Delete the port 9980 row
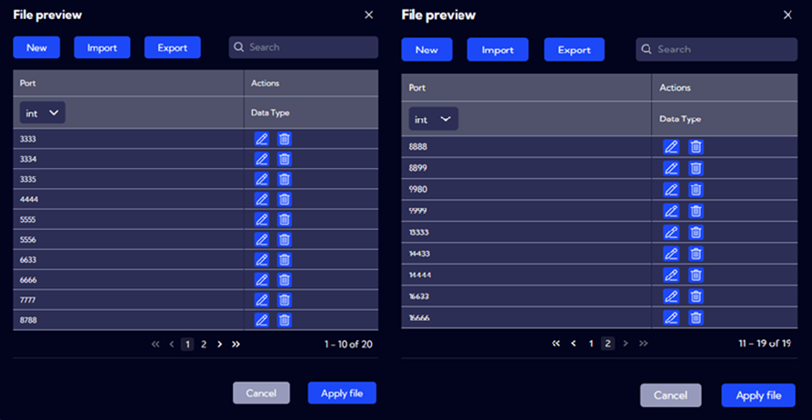812x420 pixels. [696, 189]
